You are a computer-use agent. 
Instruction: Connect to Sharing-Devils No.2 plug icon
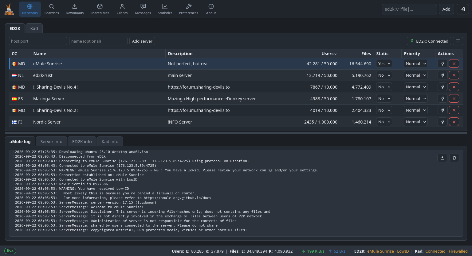pyautogui.click(x=442, y=110)
